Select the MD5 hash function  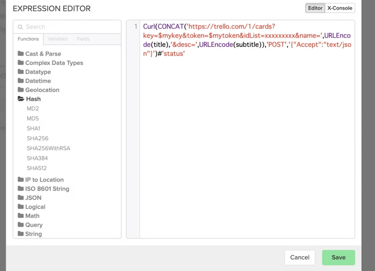click(33, 119)
